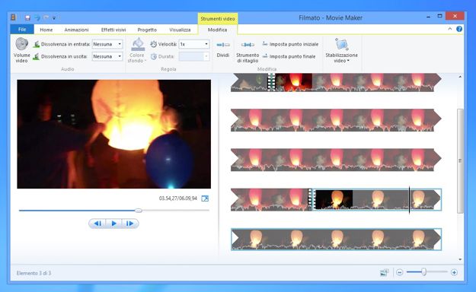Click the preview seek bar thumb
476x292 pixels.
click(139, 211)
